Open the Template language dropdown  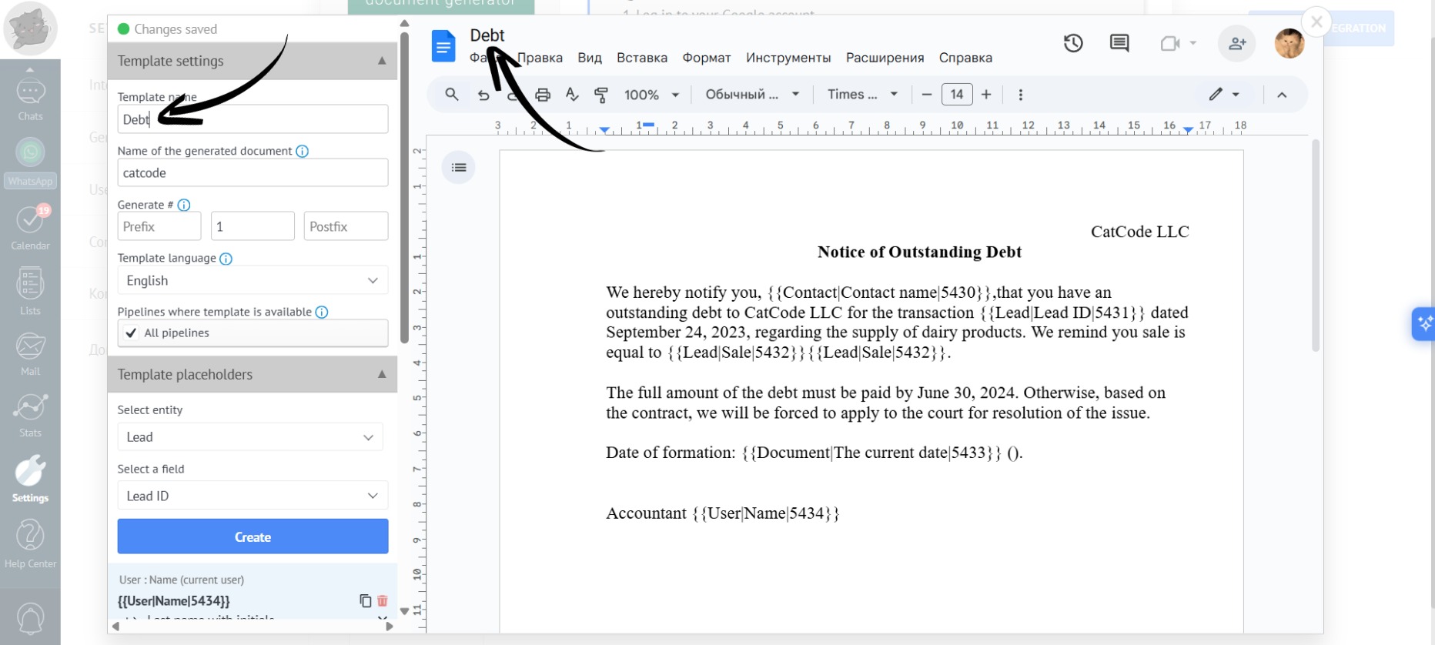click(253, 281)
